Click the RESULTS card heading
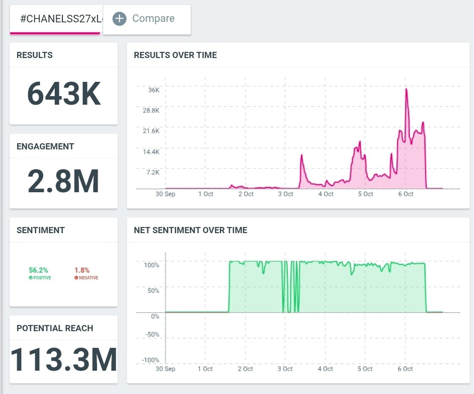Viewport: 474px width, 394px height. click(34, 55)
